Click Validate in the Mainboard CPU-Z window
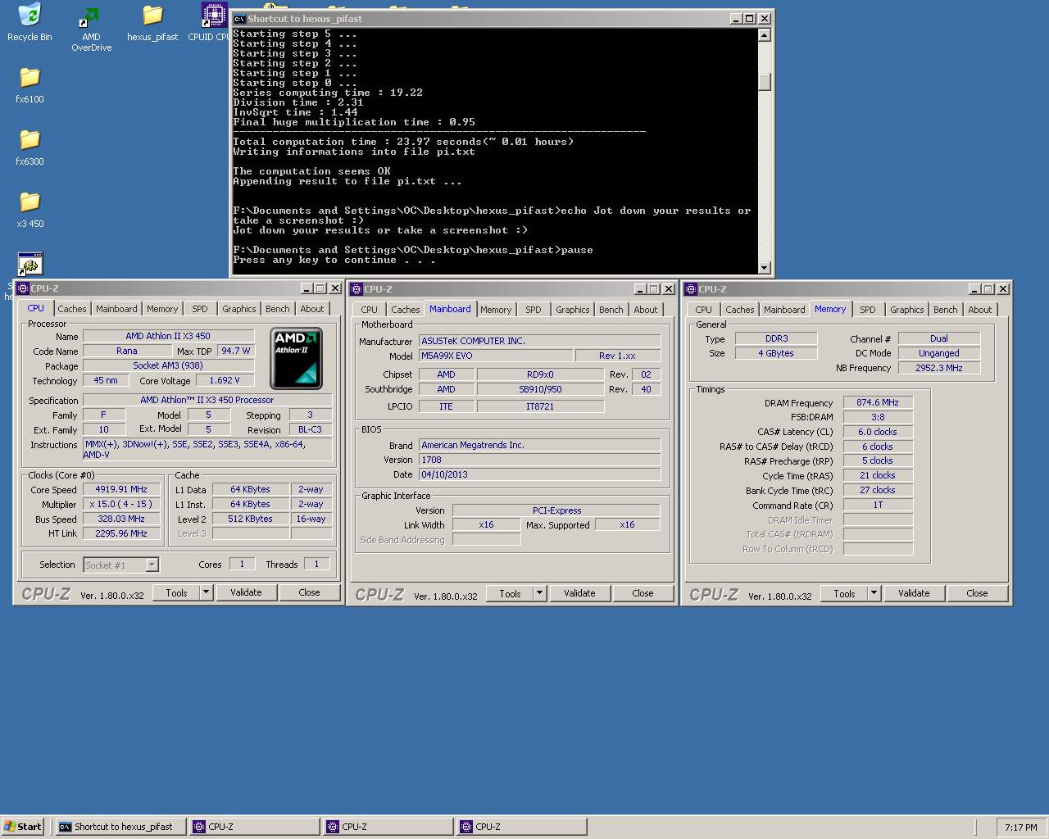Viewport: 1049px width, 839px height. [x=579, y=593]
